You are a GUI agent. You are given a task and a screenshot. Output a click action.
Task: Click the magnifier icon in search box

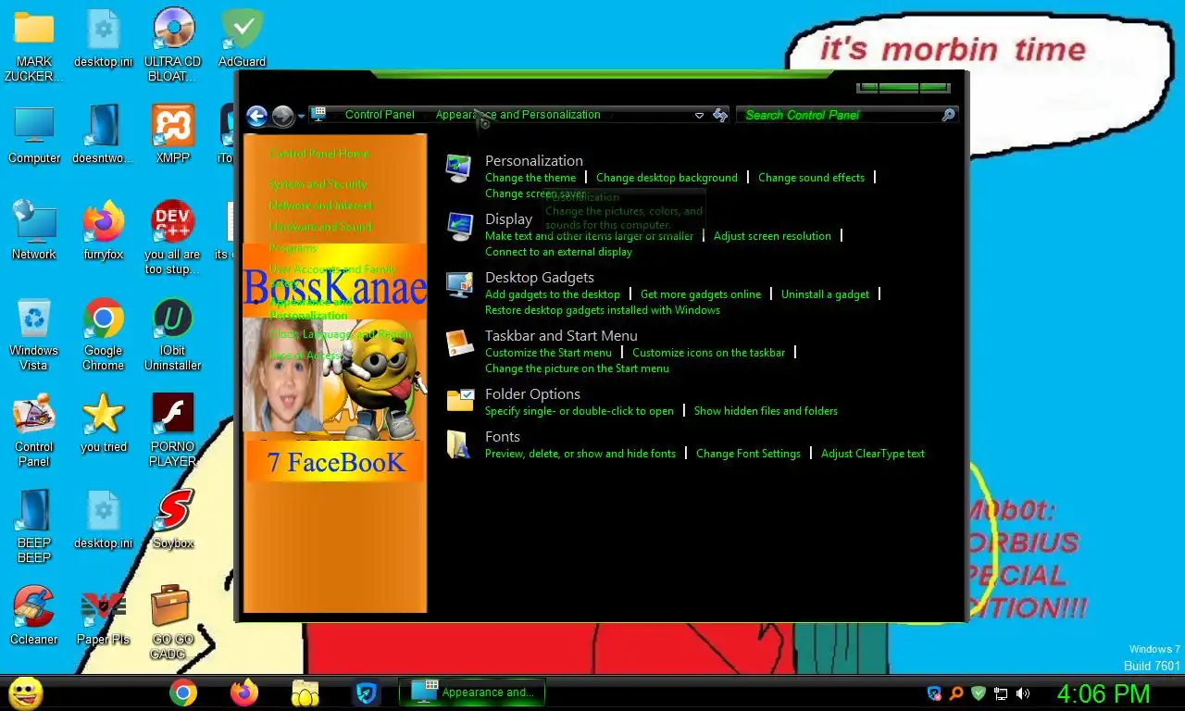(948, 115)
